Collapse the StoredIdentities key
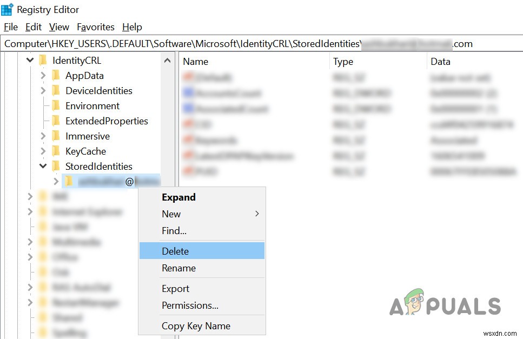 [x=43, y=166]
